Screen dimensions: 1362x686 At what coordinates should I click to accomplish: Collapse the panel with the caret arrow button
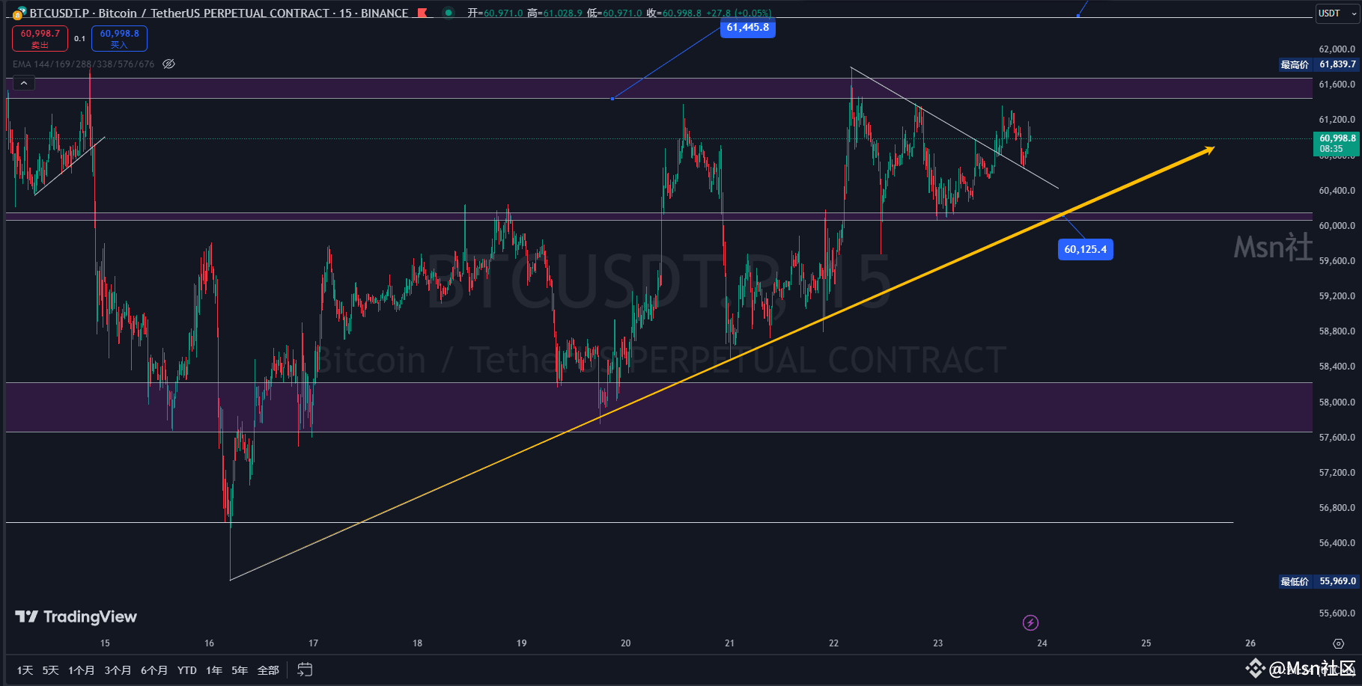pyautogui.click(x=23, y=82)
